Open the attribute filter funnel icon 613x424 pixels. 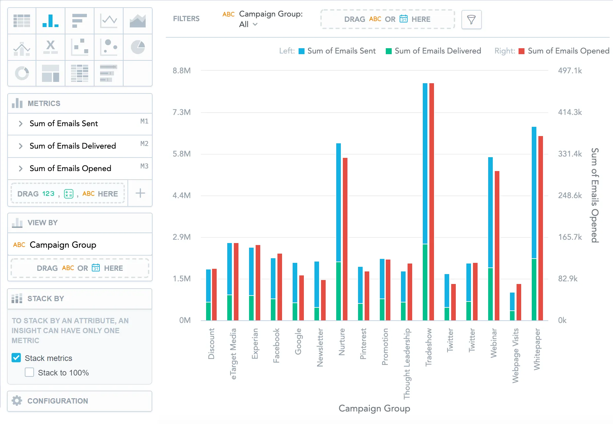(471, 19)
